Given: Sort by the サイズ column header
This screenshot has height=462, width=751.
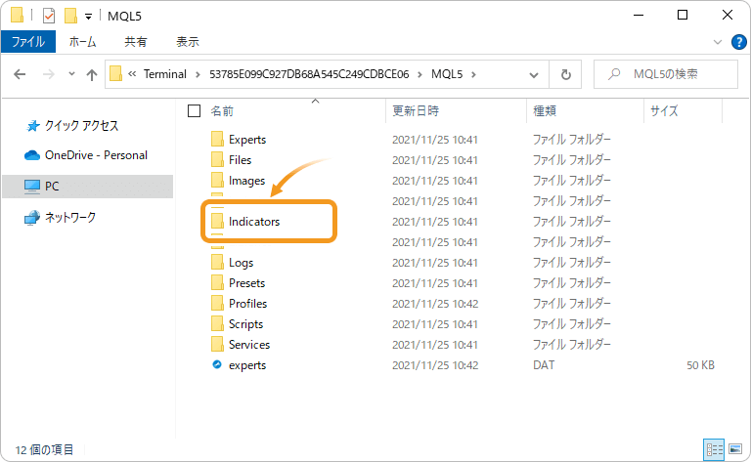Looking at the screenshot, I should coord(664,111).
